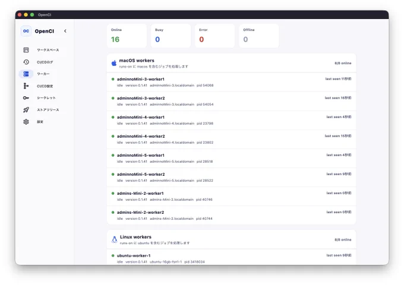The height and width of the screenshot is (285, 404).
Task: Click the Linux penguin icon
Action: coord(115,239)
